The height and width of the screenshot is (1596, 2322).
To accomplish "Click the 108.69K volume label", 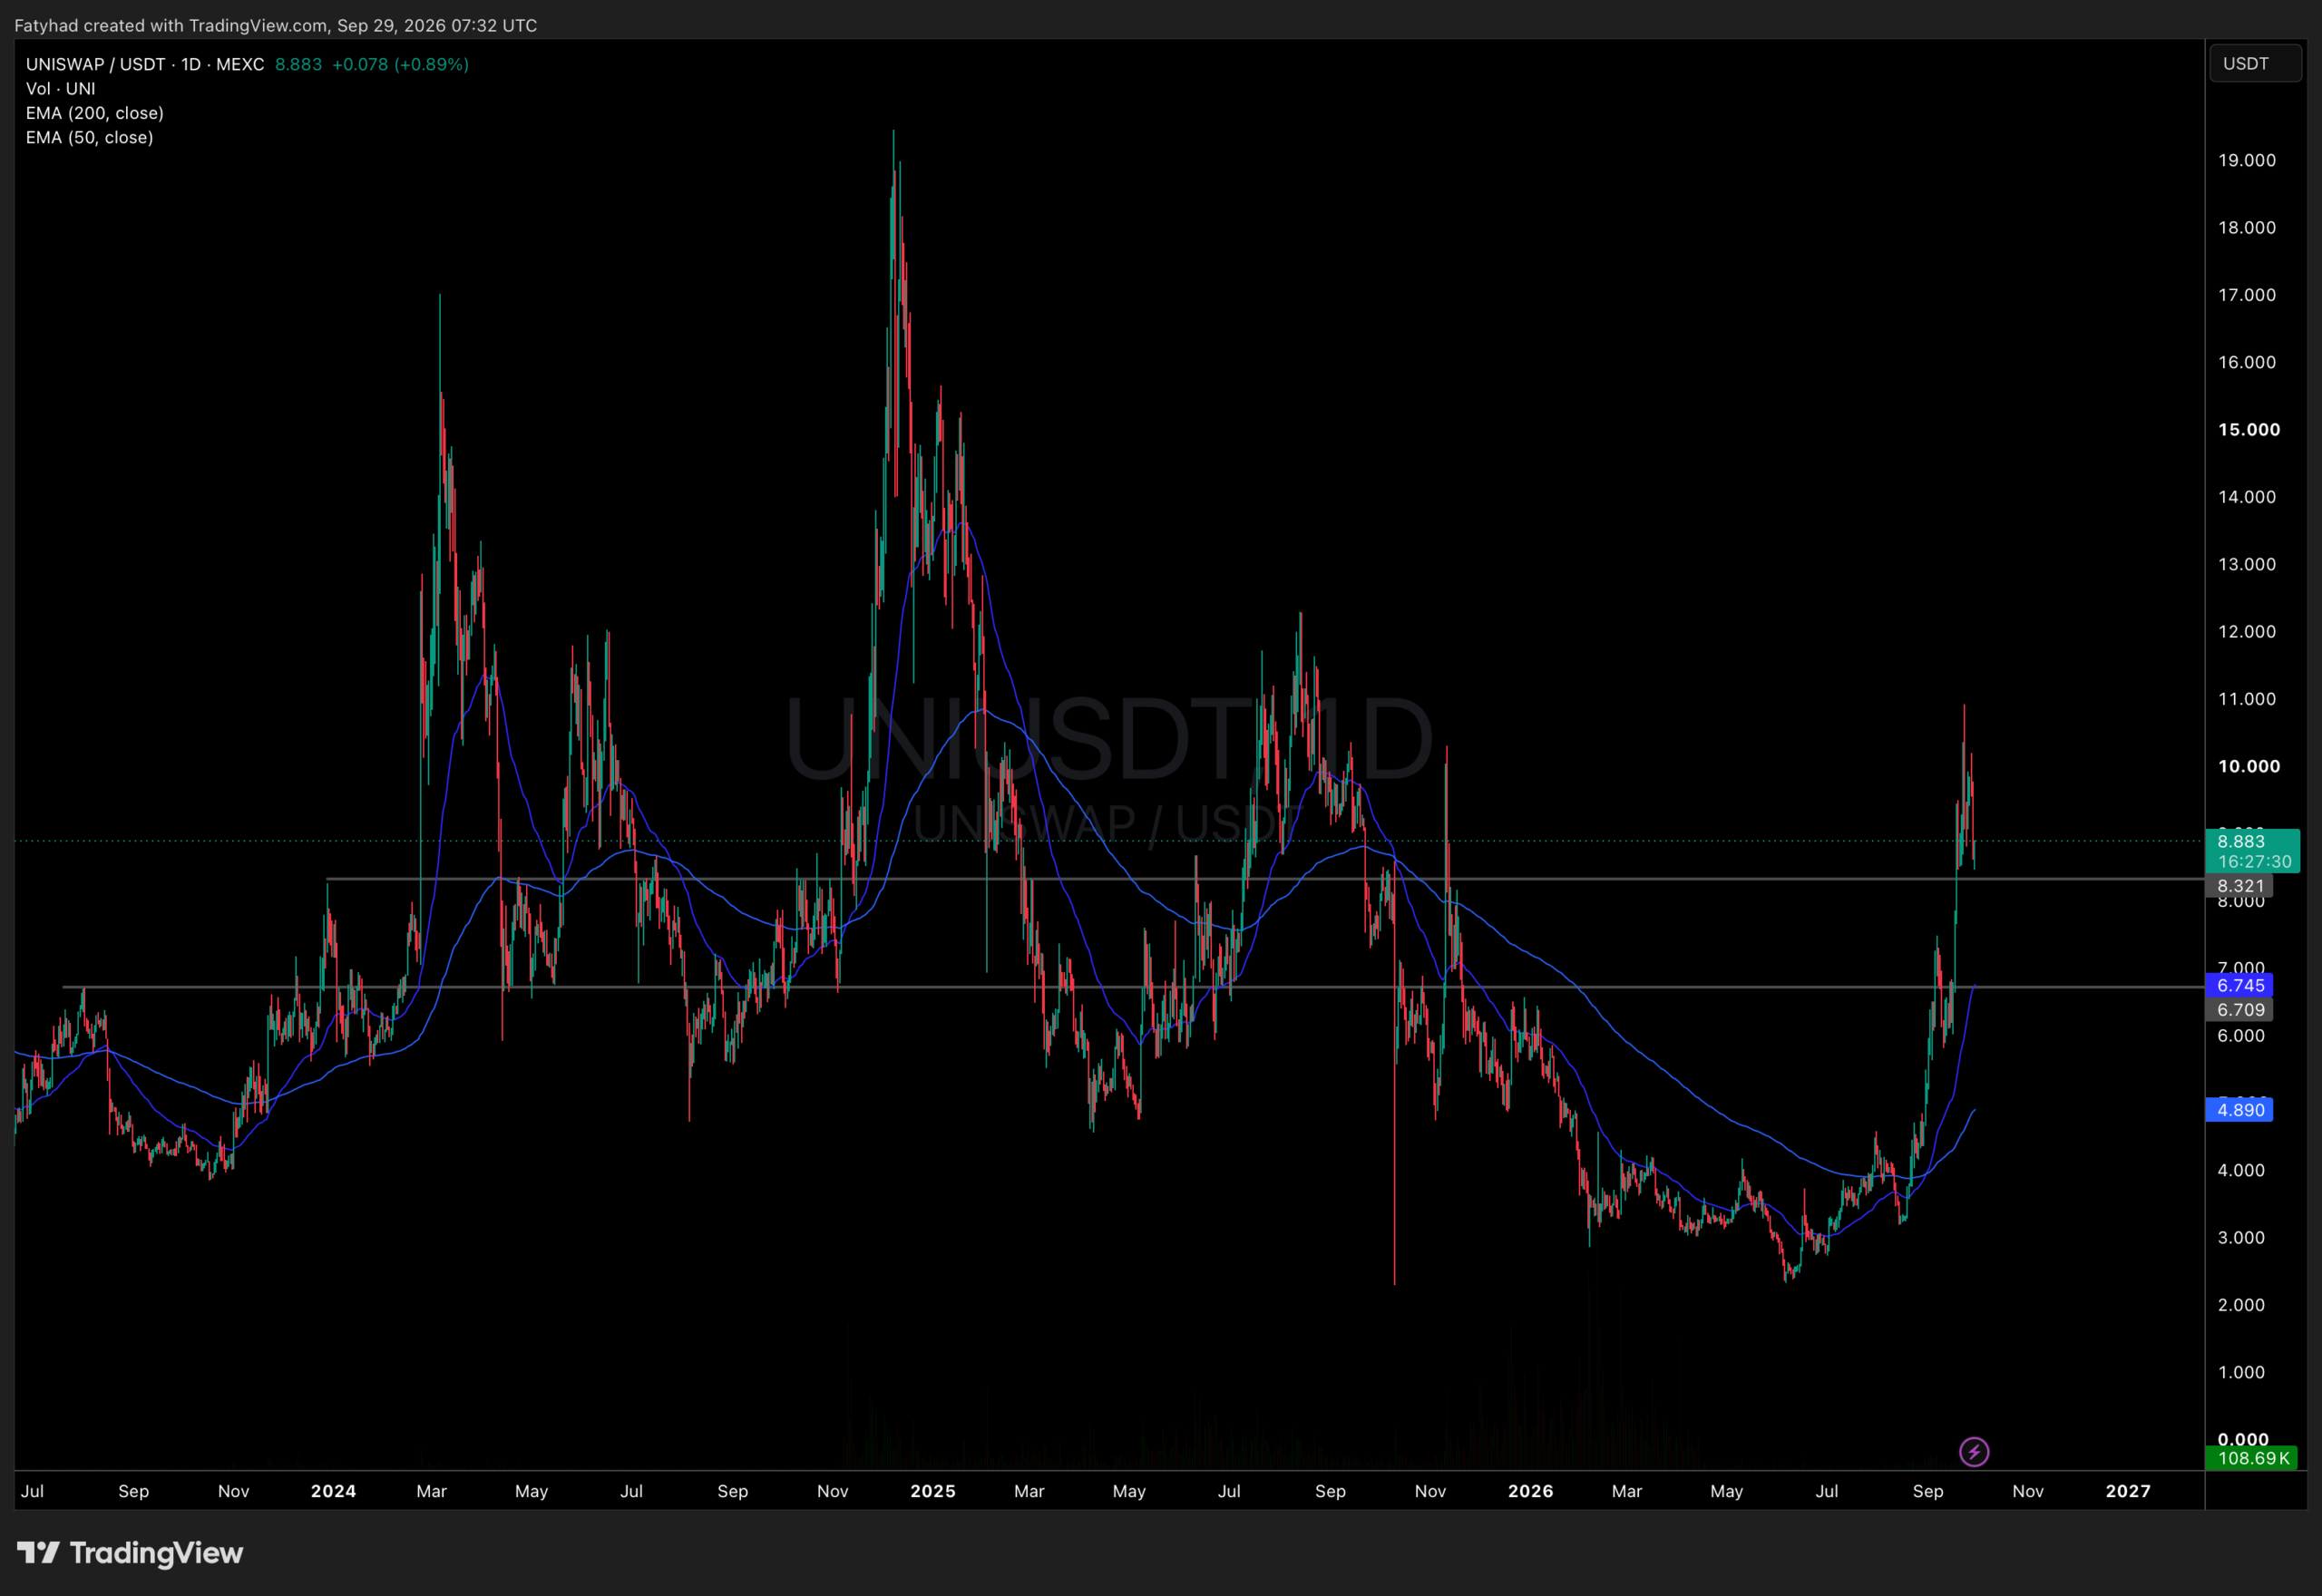I will 2253,1458.
